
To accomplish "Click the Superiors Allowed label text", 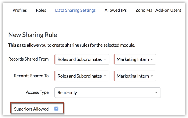I will click(x=31, y=109).
